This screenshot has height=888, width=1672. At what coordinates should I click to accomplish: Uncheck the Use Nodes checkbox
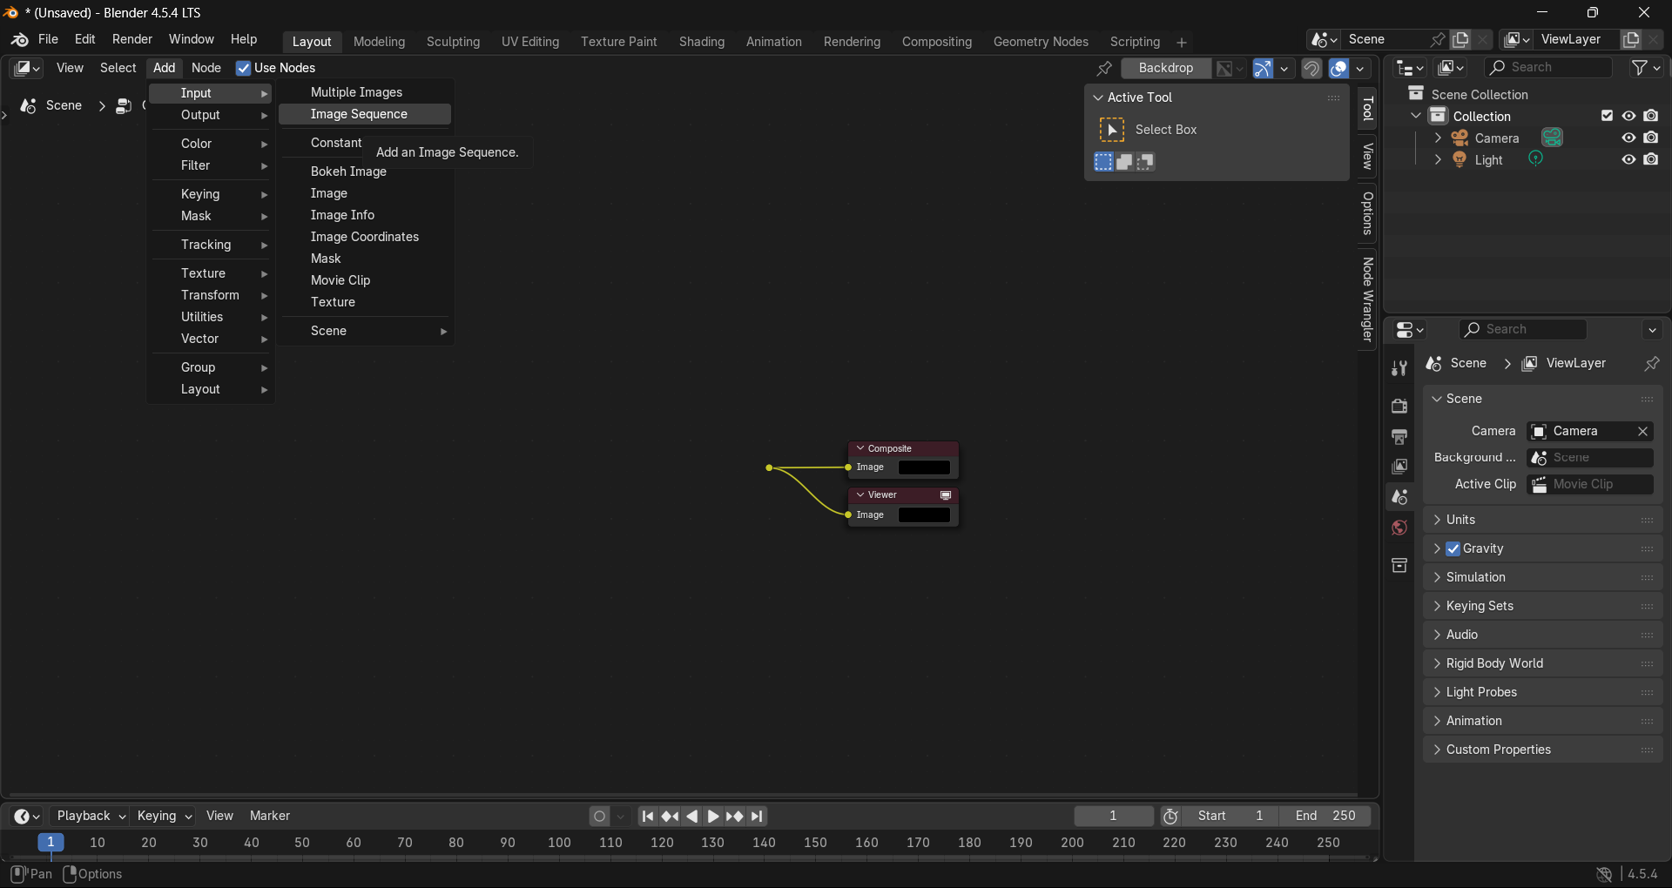(244, 68)
